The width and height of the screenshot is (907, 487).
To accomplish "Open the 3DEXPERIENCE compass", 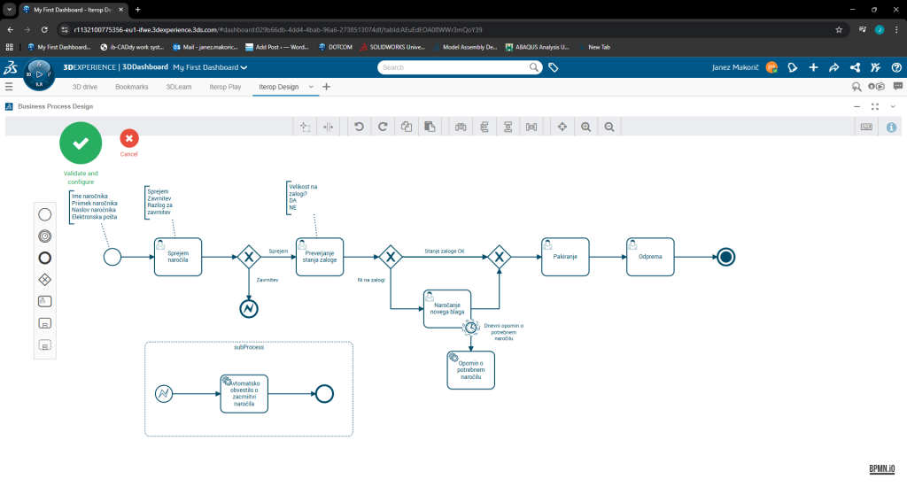I will coord(39,74).
